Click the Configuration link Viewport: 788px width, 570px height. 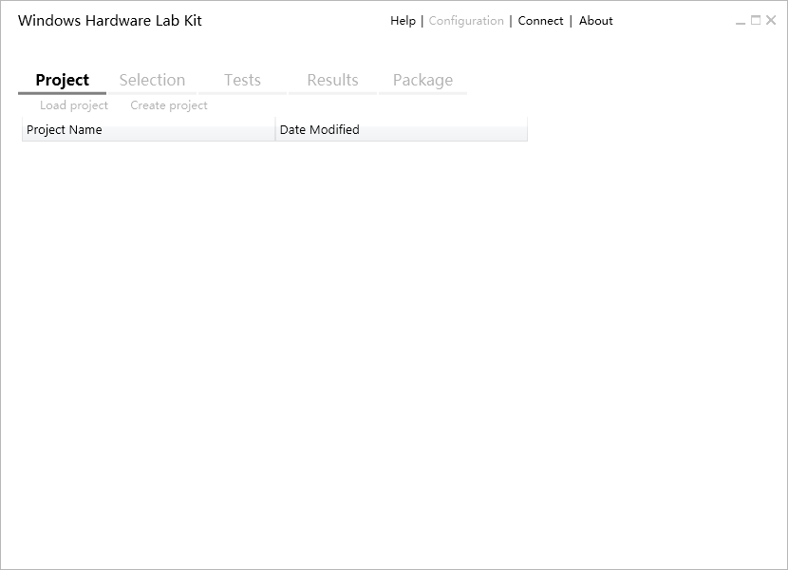pyautogui.click(x=466, y=21)
